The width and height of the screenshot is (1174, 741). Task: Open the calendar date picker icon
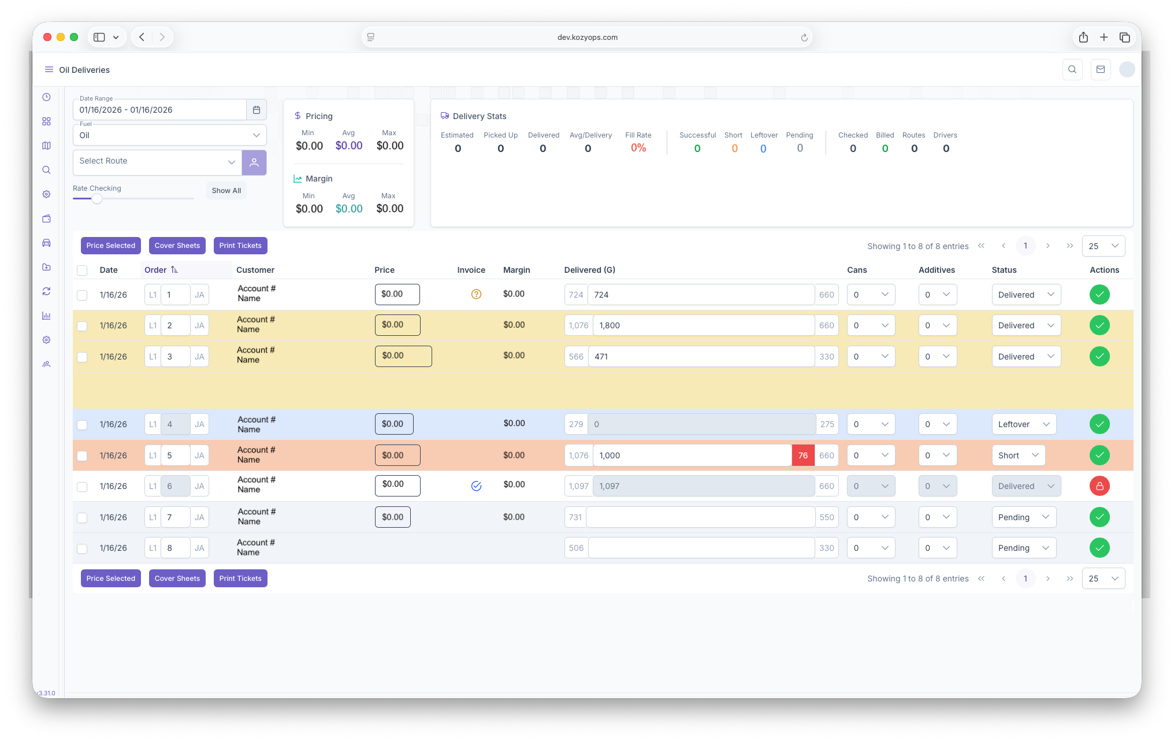(257, 110)
